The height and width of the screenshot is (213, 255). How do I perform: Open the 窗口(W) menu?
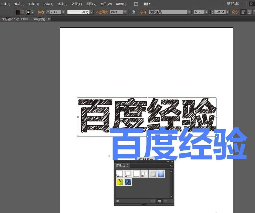[106, 4]
